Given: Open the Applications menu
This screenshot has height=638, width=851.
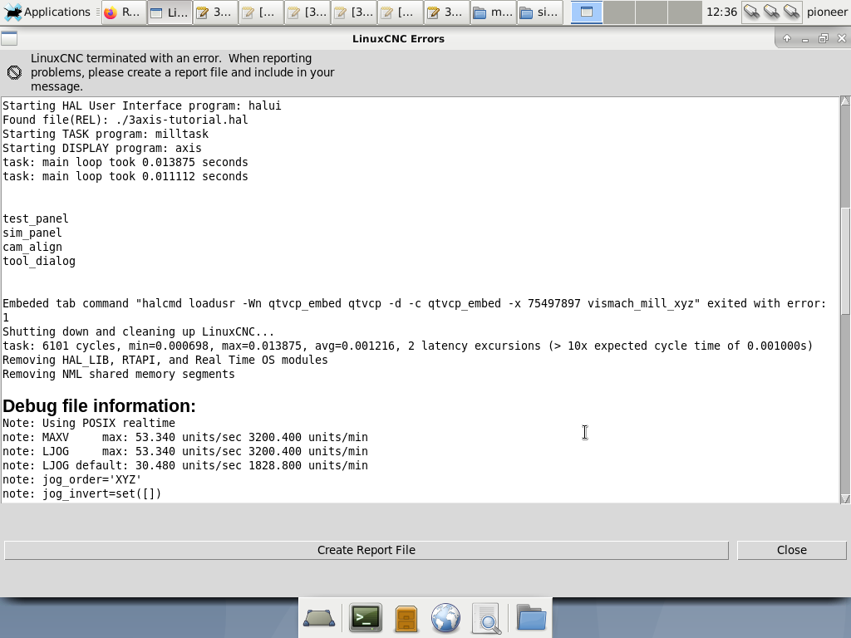Looking at the screenshot, I should pos(47,12).
